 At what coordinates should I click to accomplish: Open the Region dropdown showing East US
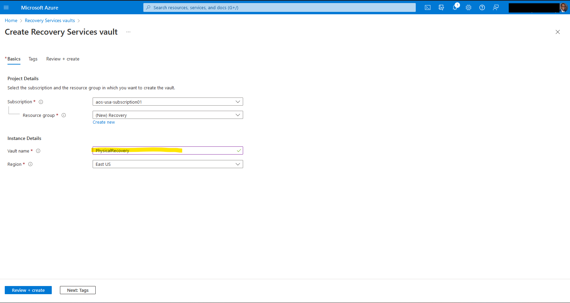click(x=168, y=164)
